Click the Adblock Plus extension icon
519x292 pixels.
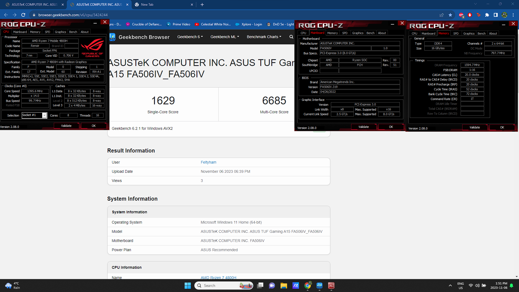tap(461, 15)
